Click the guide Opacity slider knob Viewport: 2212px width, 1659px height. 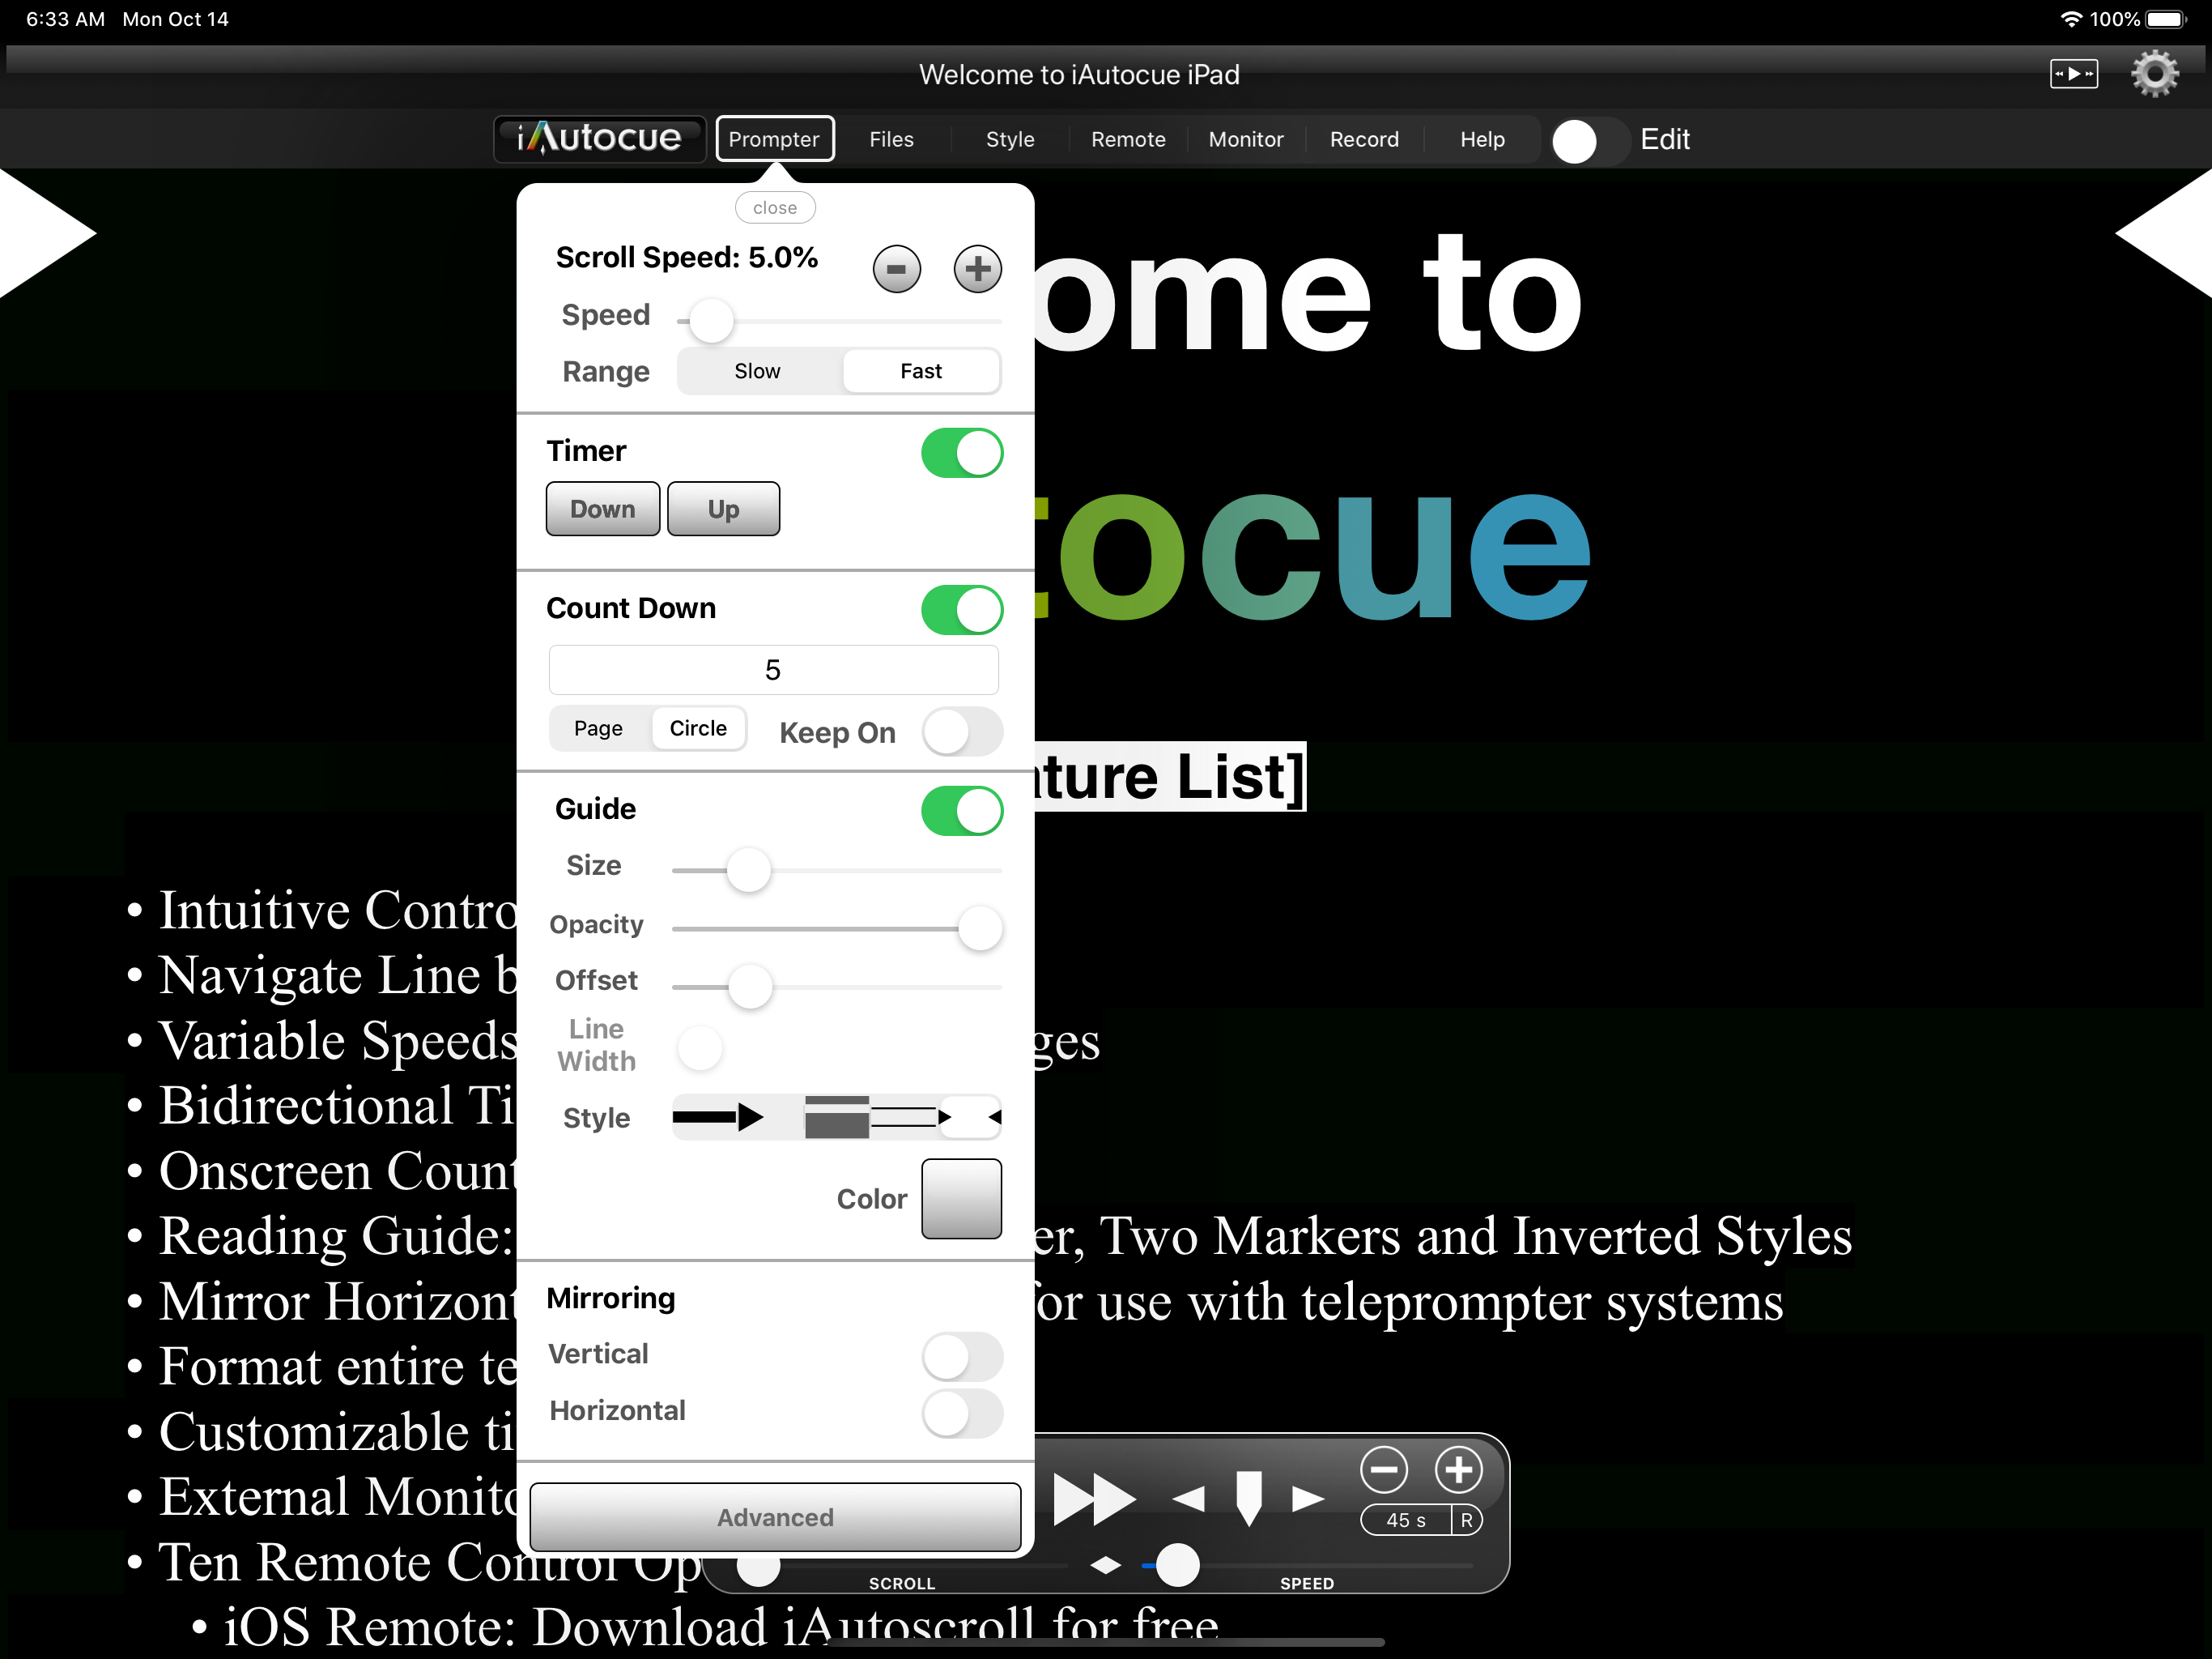coord(980,928)
